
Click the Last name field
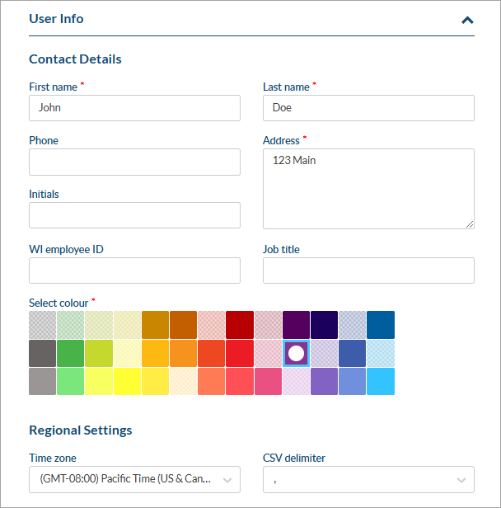click(368, 108)
